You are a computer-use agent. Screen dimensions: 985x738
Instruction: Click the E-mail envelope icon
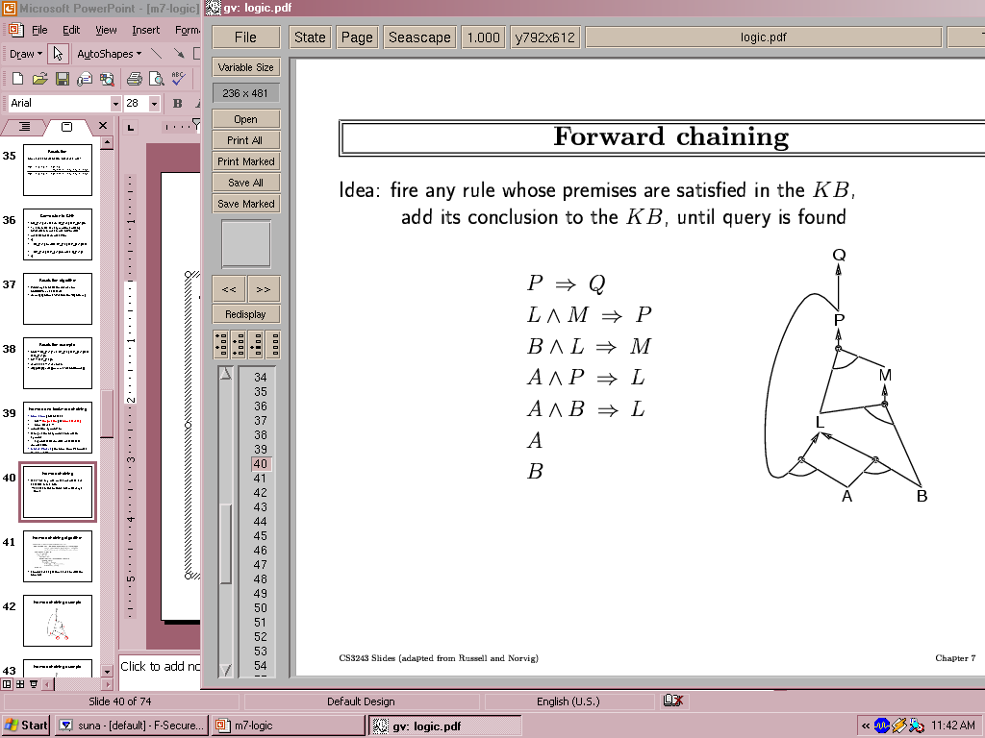tap(85, 79)
